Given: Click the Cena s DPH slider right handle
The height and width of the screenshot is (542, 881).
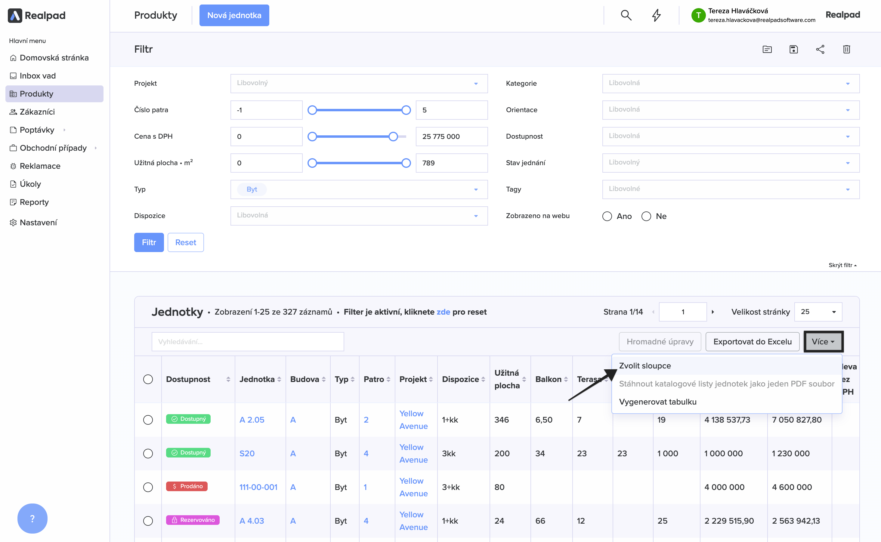Looking at the screenshot, I should 393,137.
